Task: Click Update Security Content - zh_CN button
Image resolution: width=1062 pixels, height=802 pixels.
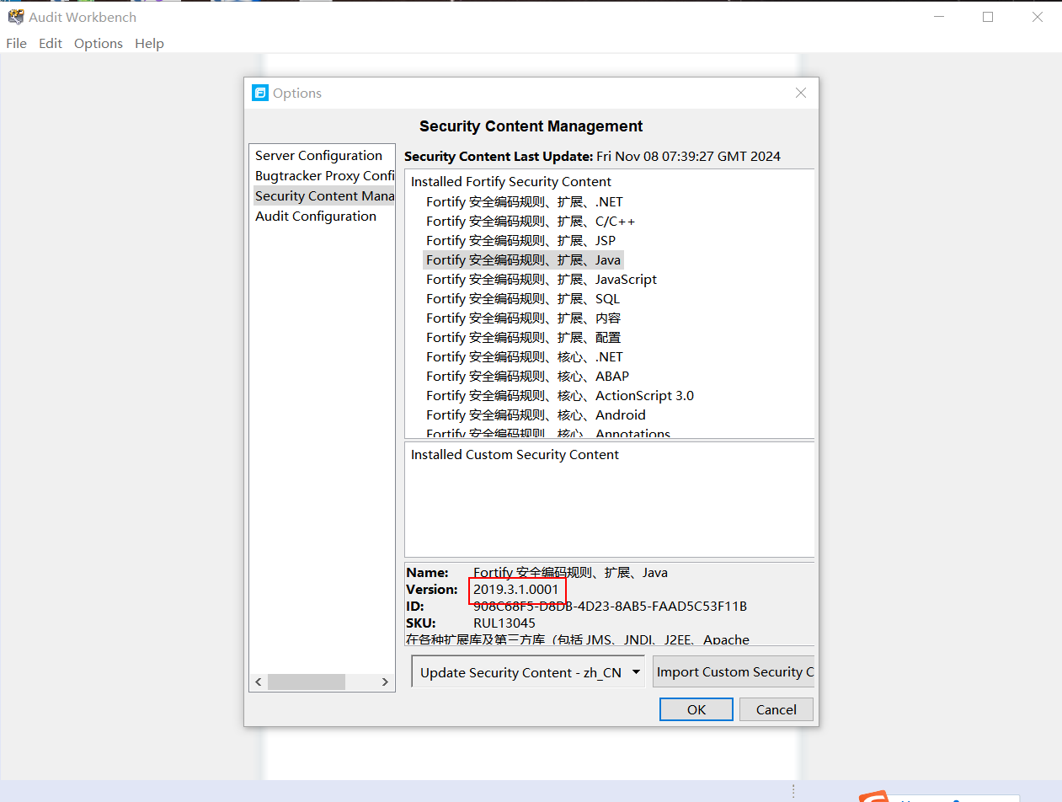Action: click(x=520, y=672)
